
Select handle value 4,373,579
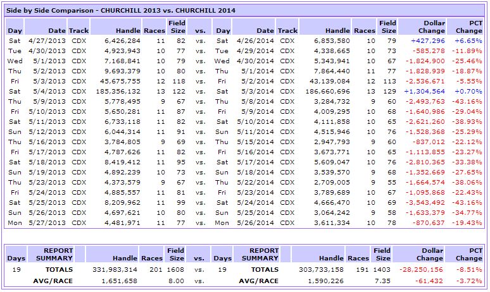click(x=123, y=183)
